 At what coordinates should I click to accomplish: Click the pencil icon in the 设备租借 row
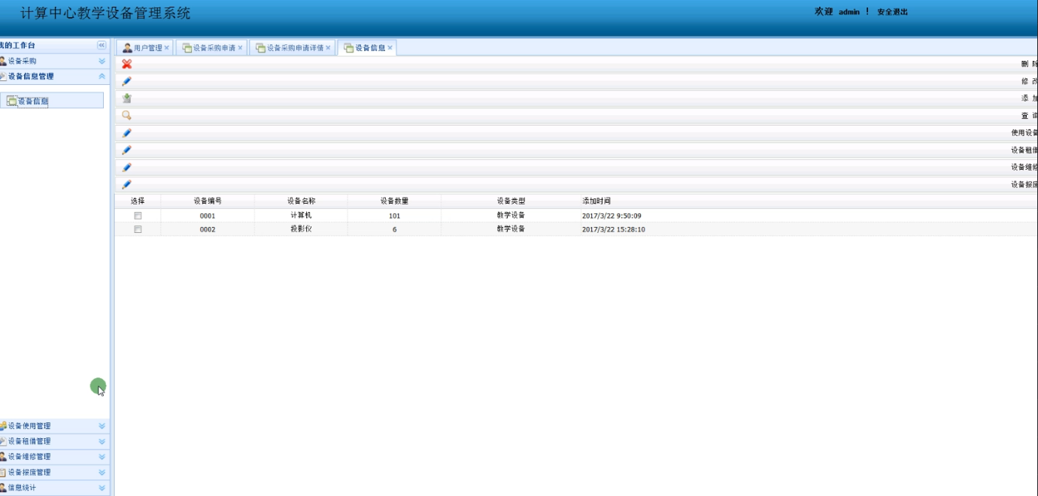[x=126, y=150]
